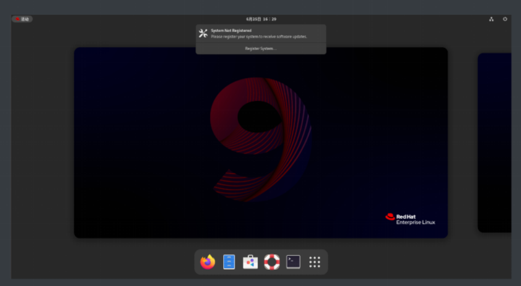Click the 'Please register your system' message
The width and height of the screenshot is (521, 286).
pyautogui.click(x=259, y=36)
